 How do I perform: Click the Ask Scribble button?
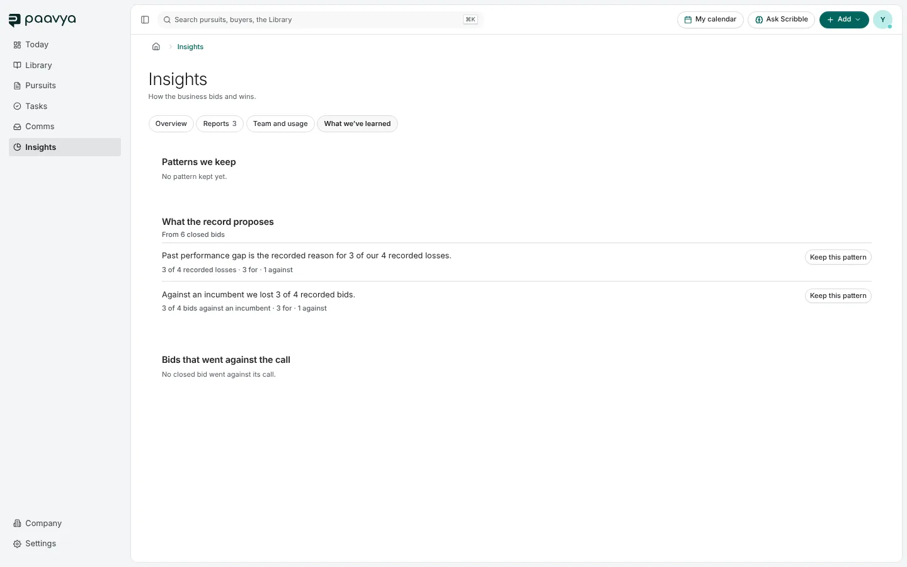coord(781,20)
